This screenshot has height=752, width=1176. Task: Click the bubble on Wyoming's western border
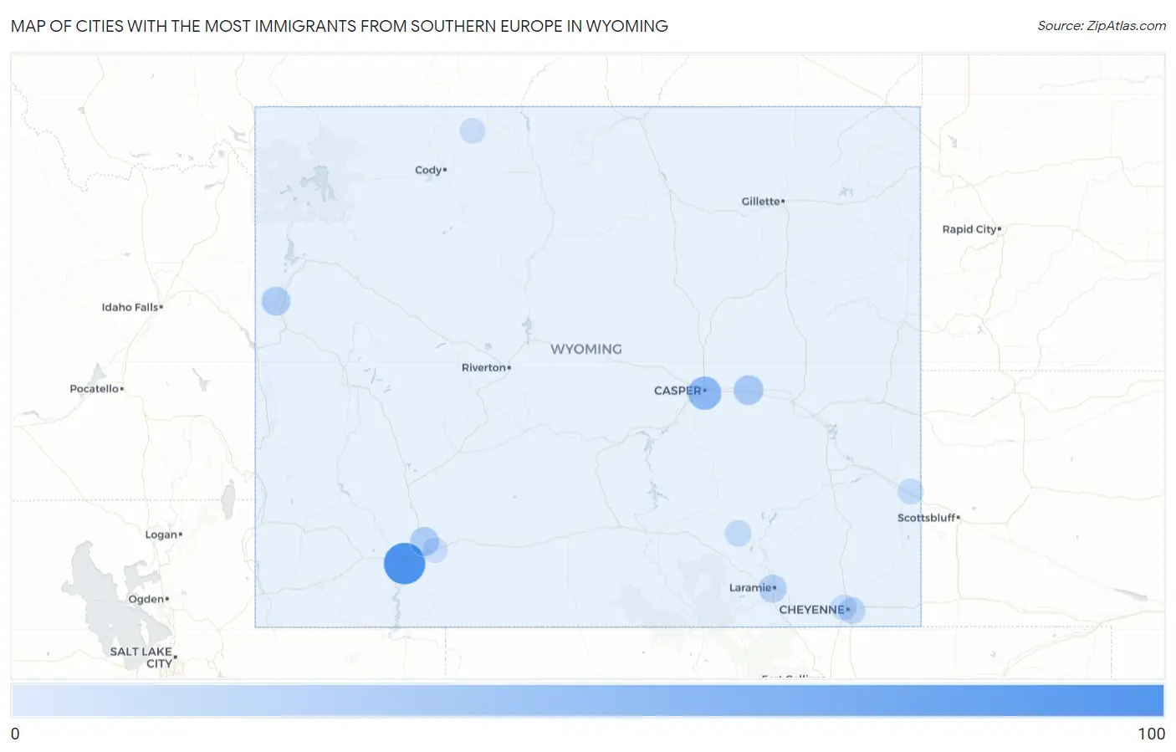click(x=276, y=301)
